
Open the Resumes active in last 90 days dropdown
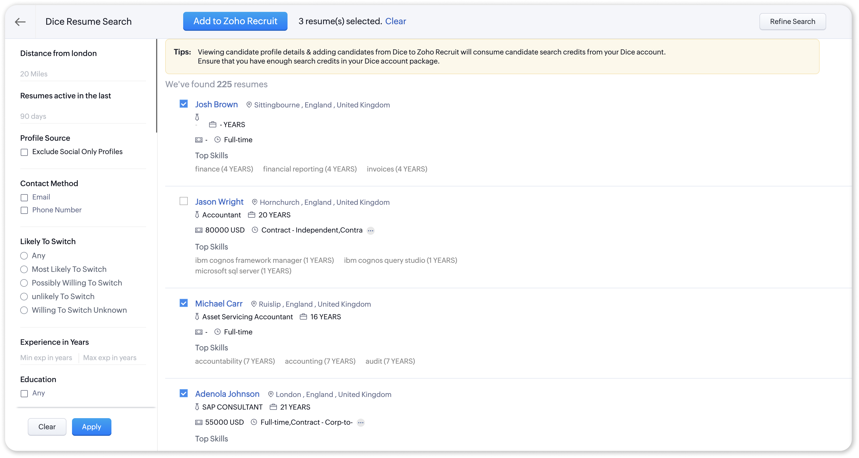coord(83,116)
